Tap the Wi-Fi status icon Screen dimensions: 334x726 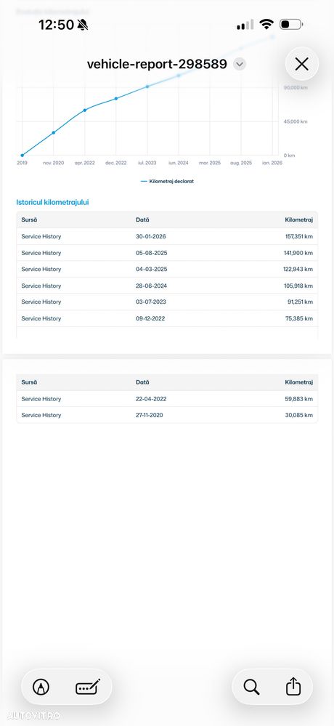pyautogui.click(x=266, y=24)
